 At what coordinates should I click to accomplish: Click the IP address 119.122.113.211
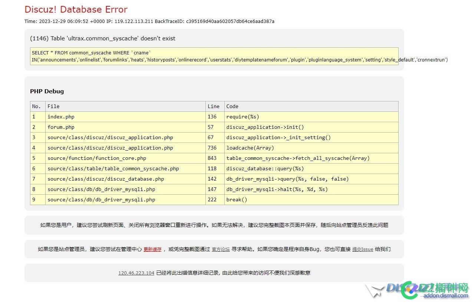[x=133, y=21]
